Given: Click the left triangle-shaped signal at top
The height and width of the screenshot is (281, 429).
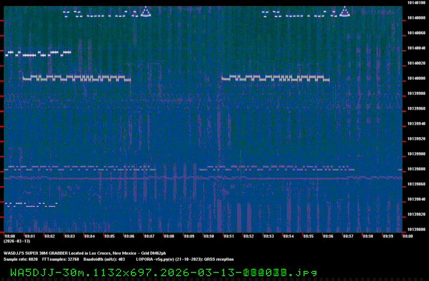Looking at the screenshot, I should (146, 11).
